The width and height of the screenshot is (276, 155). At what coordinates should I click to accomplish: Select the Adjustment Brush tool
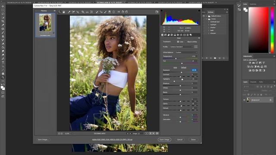(105, 12)
